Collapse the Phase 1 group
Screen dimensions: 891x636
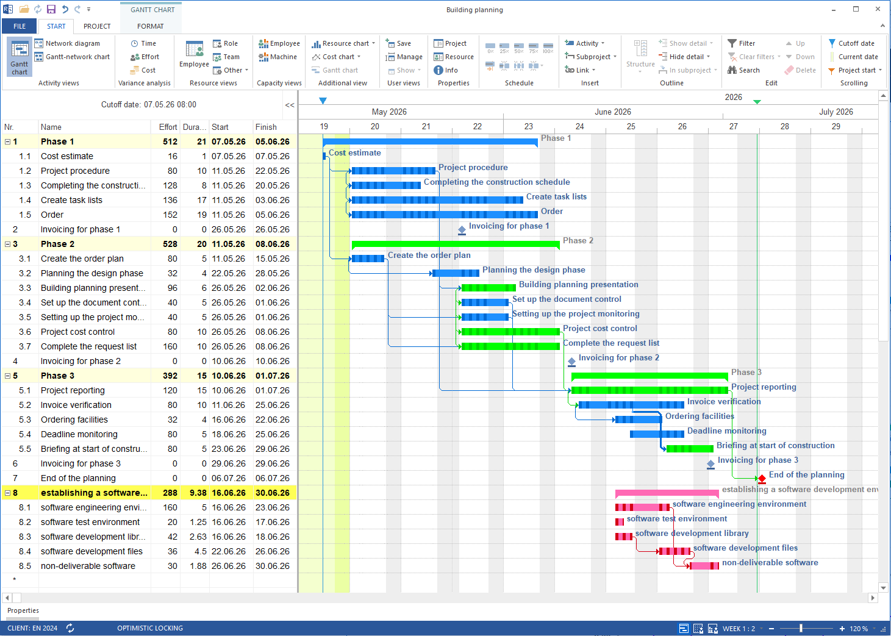[x=7, y=141]
